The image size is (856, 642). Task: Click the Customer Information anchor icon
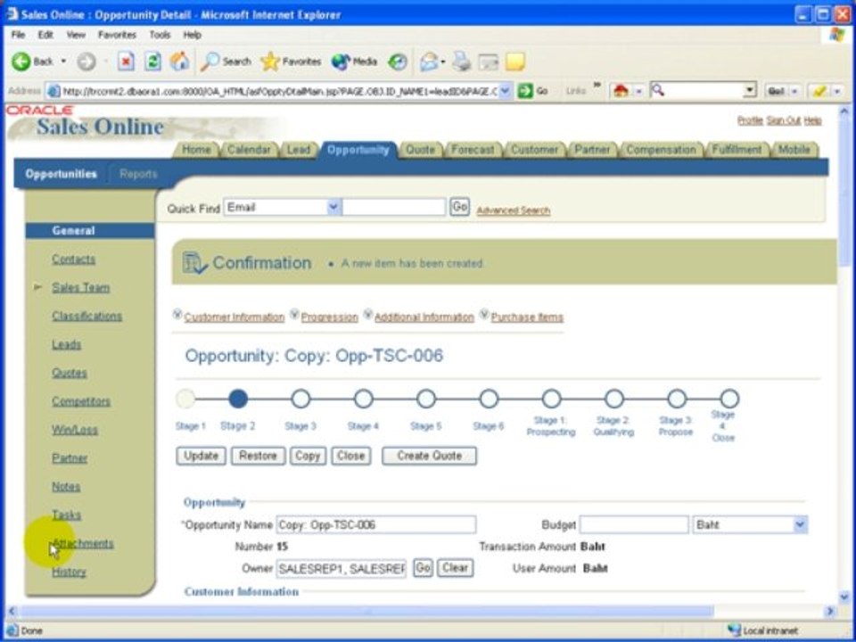[x=177, y=314]
